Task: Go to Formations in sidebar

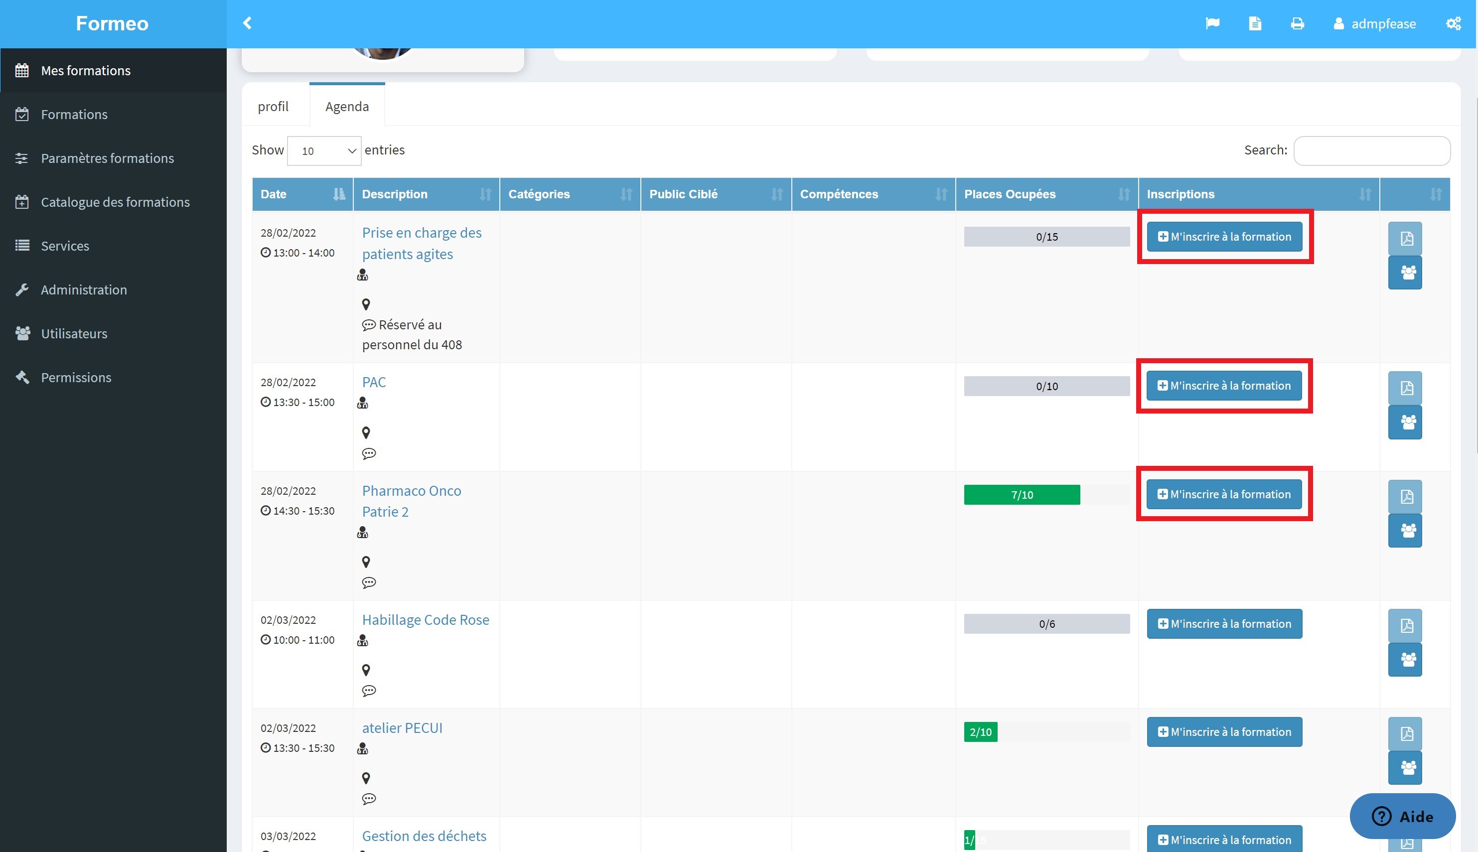Action: [113, 114]
